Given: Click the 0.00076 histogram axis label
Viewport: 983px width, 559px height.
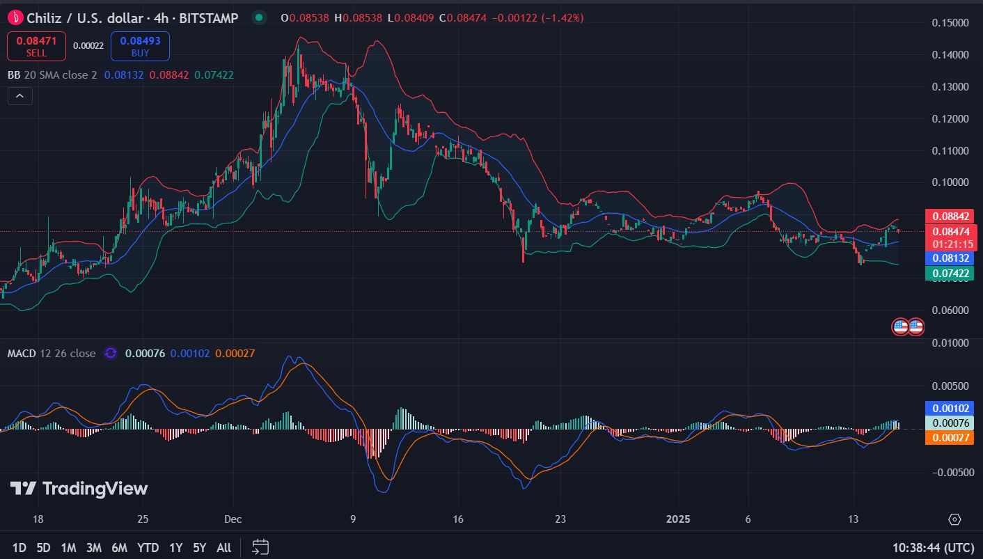Looking at the screenshot, I should 951,423.
